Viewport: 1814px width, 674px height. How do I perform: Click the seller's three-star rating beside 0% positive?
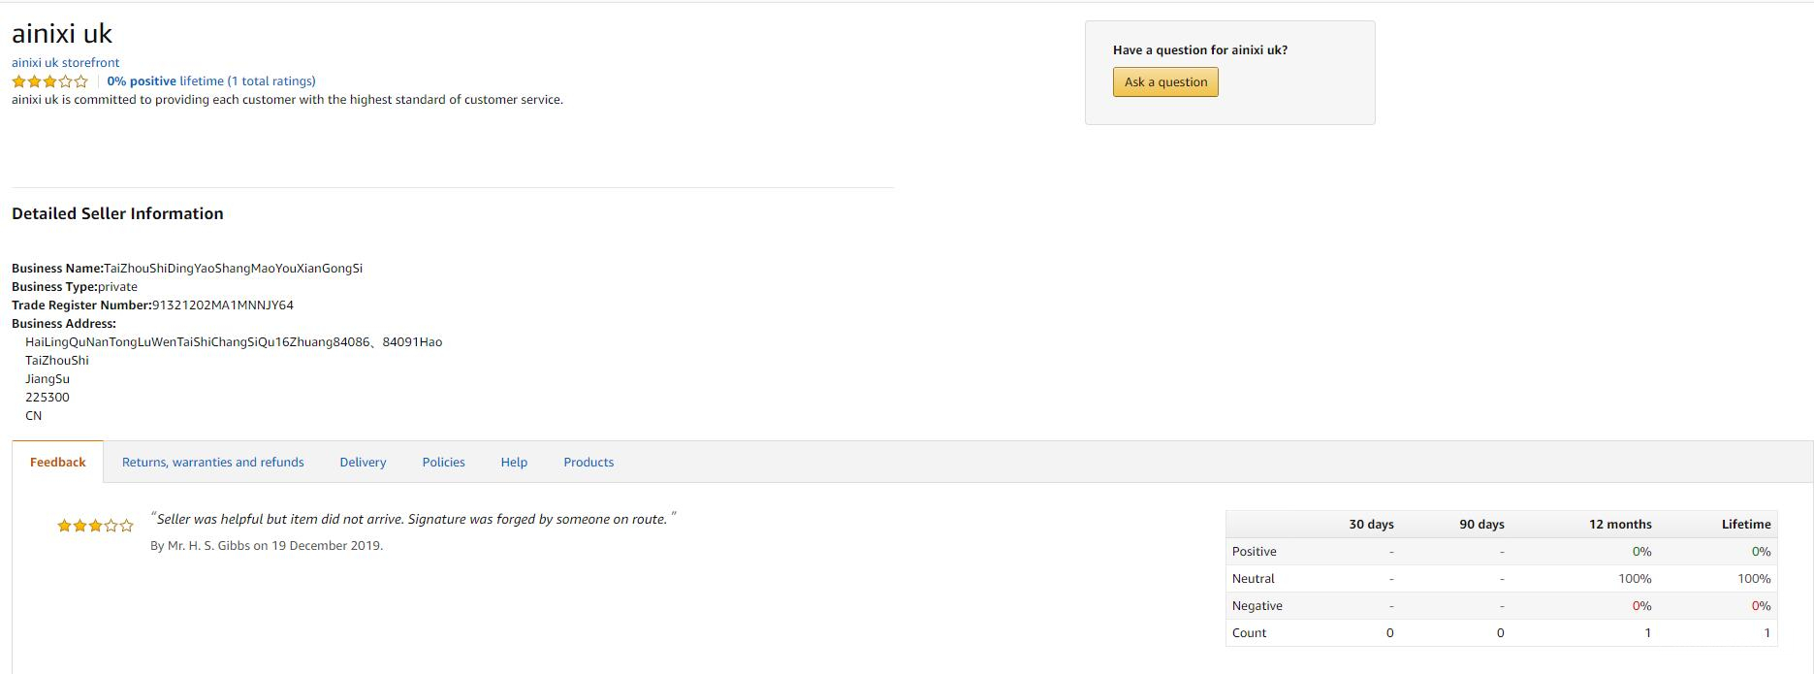(x=49, y=81)
